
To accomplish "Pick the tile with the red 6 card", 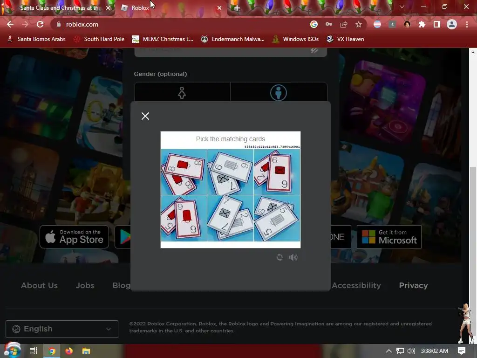I will tap(277, 172).
